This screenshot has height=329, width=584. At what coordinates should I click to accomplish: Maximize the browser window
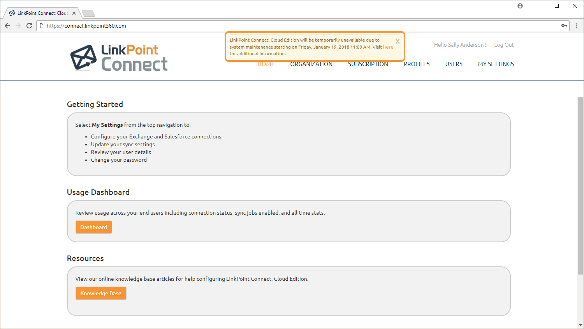(557, 6)
